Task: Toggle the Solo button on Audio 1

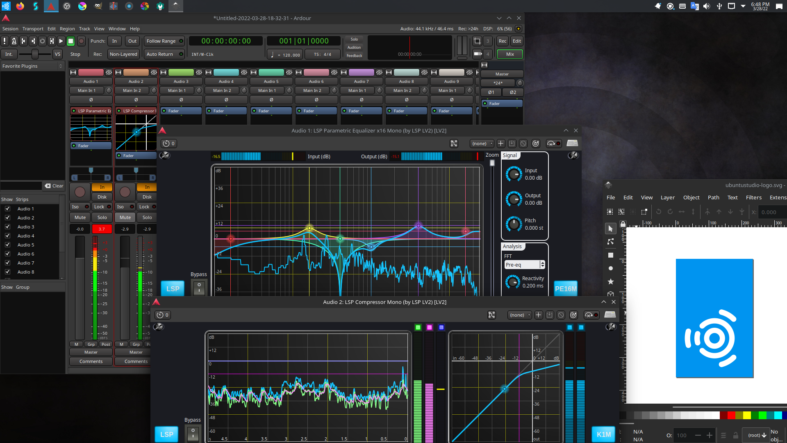Action: coord(102,217)
